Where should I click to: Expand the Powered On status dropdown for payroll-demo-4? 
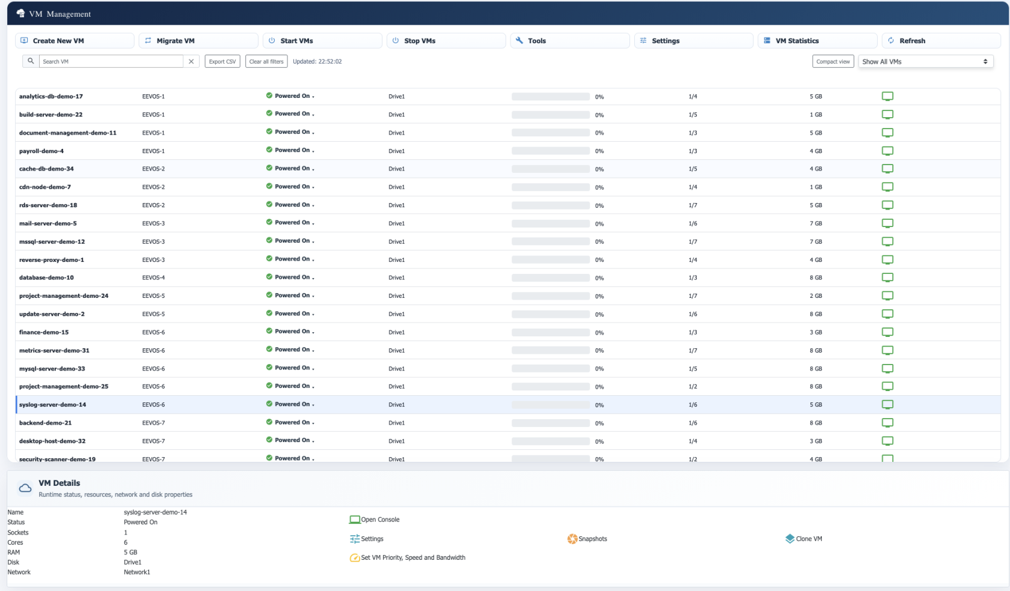pos(313,151)
